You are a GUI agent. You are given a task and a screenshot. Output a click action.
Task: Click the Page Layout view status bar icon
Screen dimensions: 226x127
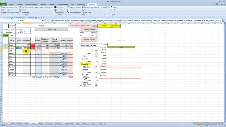202,126
